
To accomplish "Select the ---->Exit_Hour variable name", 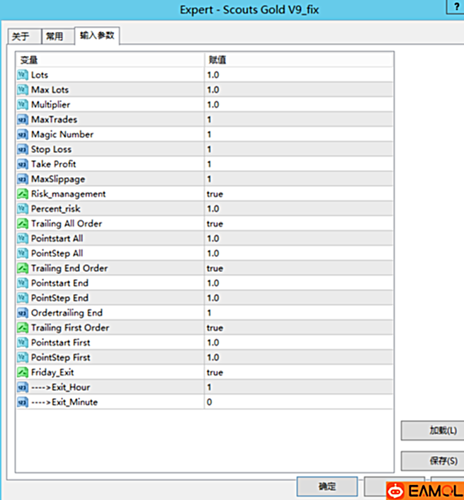I will point(61,387).
